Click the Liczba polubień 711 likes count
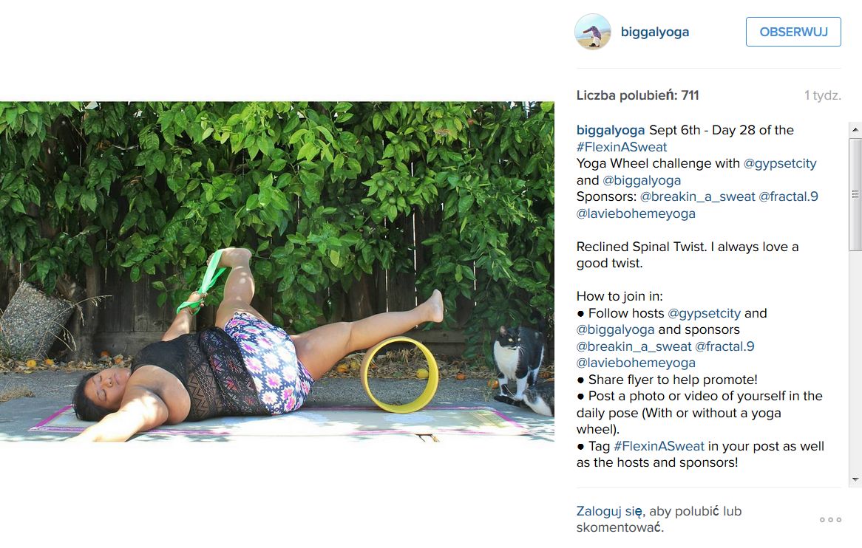The width and height of the screenshot is (862, 548). 637,95
